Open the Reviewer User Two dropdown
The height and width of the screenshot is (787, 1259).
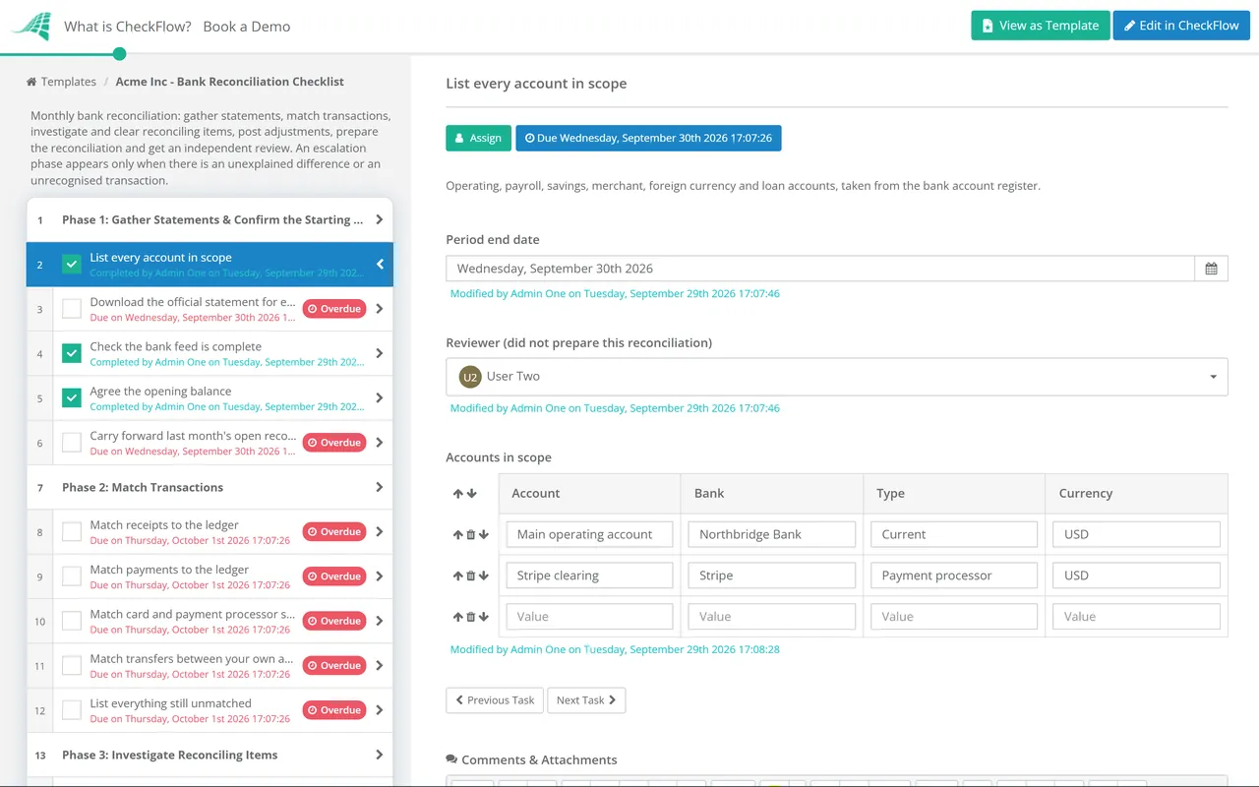(837, 377)
